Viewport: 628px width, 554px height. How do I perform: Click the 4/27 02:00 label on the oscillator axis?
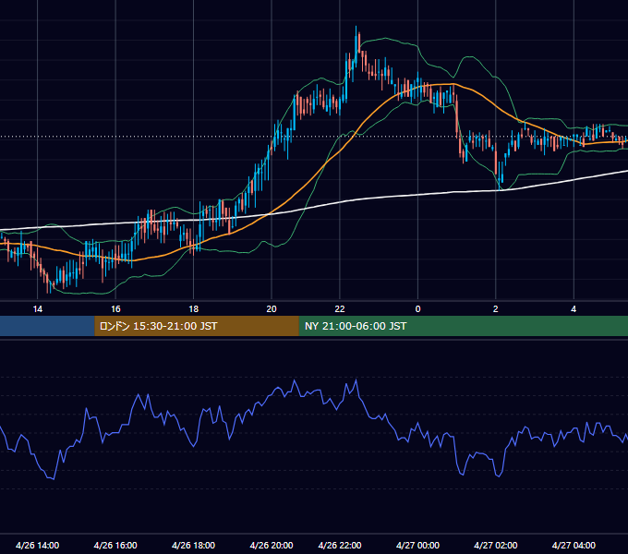tap(495, 545)
